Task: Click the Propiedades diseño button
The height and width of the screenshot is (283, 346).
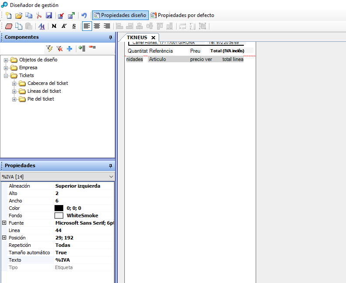Action: [x=120, y=15]
